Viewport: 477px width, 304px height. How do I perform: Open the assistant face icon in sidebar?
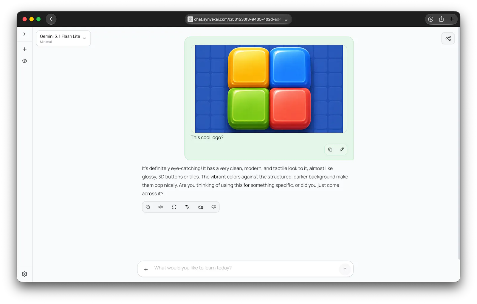pyautogui.click(x=24, y=61)
